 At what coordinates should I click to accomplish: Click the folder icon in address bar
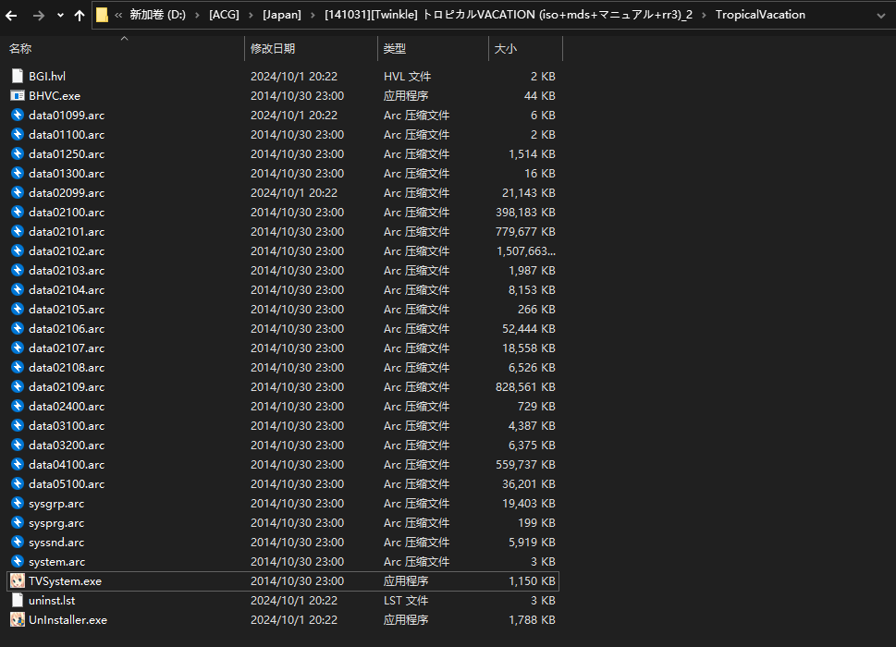coord(103,15)
